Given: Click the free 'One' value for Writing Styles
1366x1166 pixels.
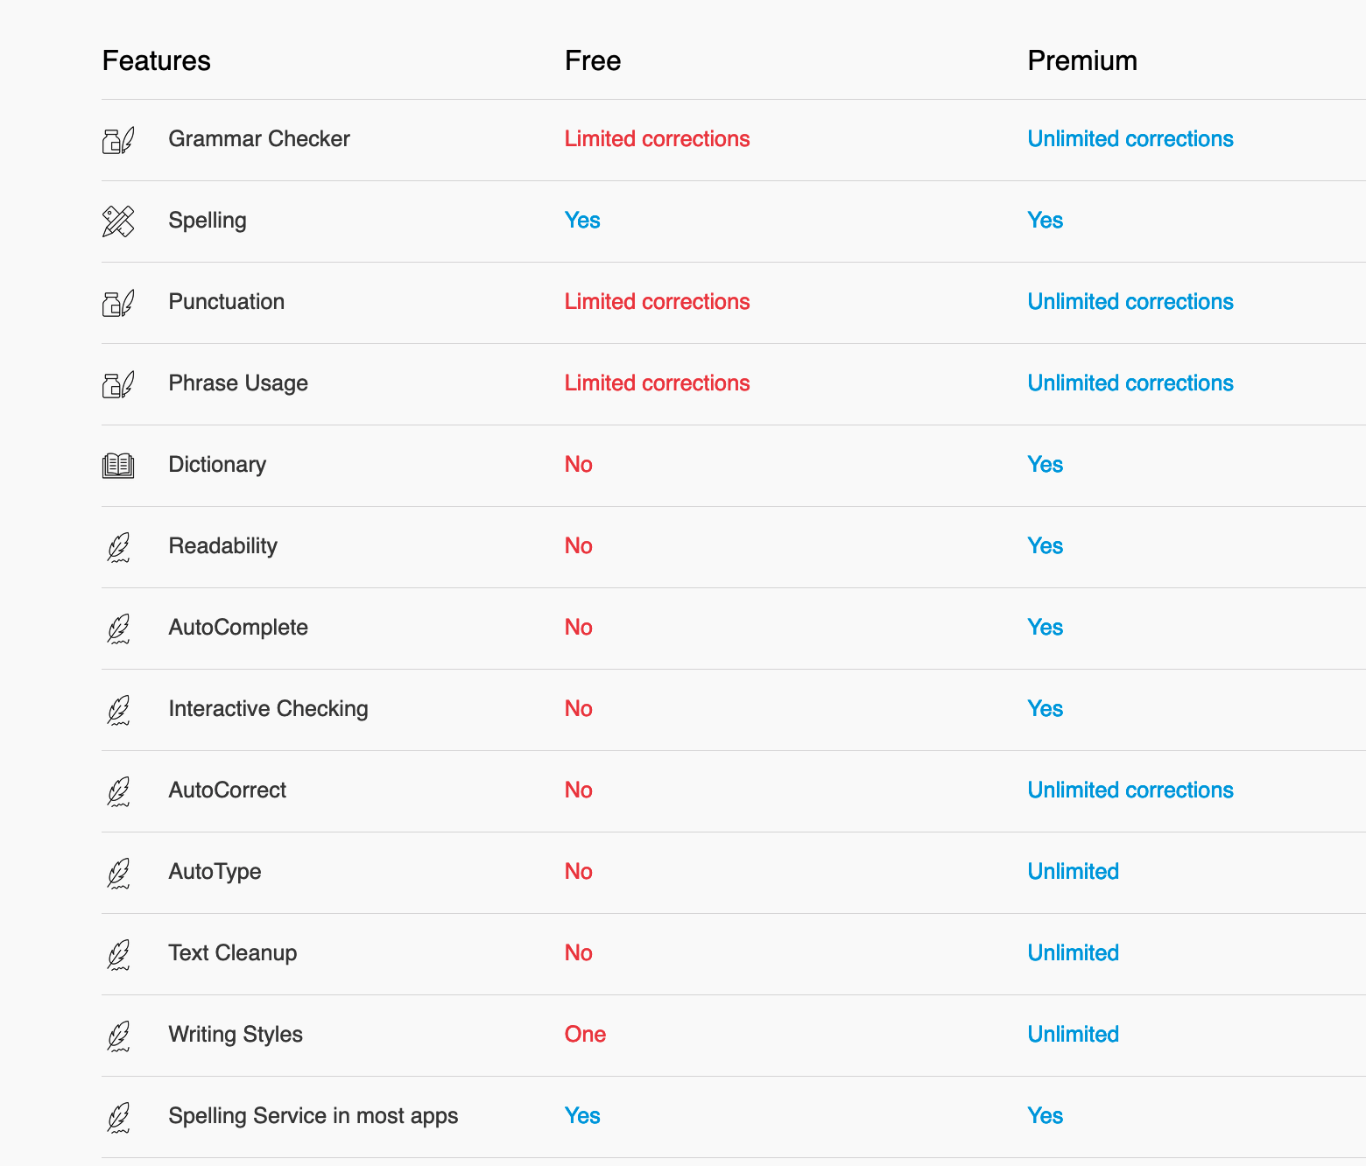Looking at the screenshot, I should click(x=586, y=1035).
